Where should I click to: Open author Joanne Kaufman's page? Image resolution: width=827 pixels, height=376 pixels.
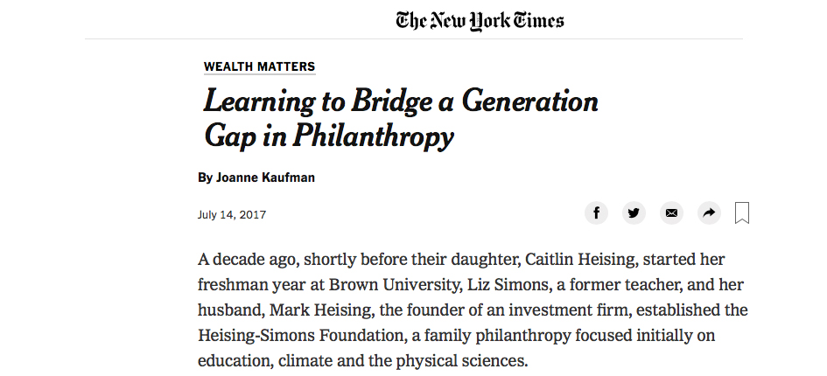tap(265, 178)
